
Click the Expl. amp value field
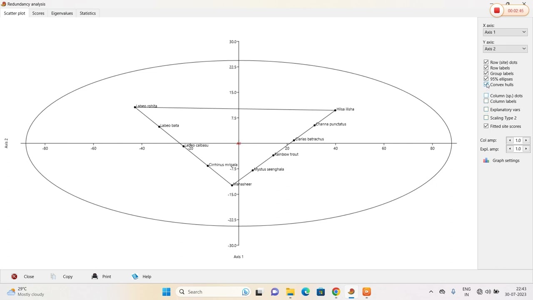[518, 149]
